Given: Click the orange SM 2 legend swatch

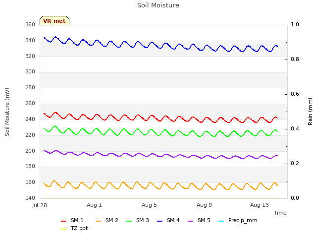Looking at the screenshot, I should click(98, 221).
